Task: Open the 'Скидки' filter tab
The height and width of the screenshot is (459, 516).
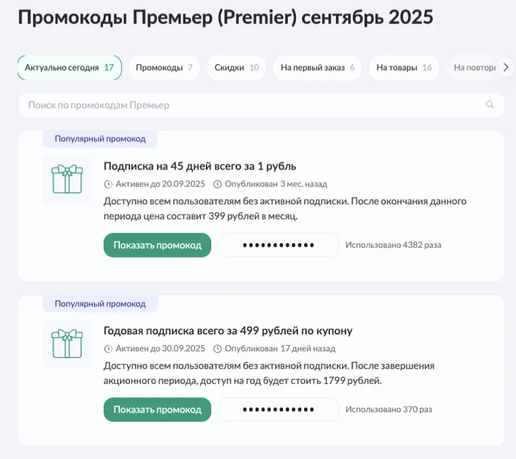Action: (x=237, y=67)
